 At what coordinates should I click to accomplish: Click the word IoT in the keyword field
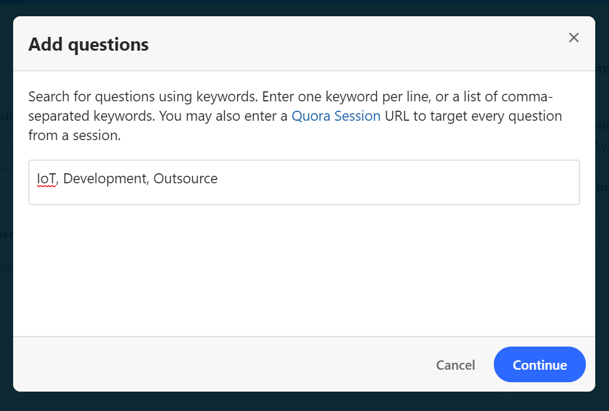click(46, 179)
